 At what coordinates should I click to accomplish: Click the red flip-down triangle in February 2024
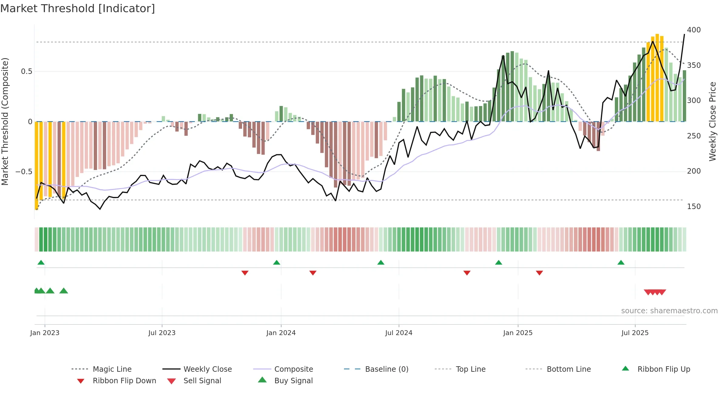(x=313, y=273)
